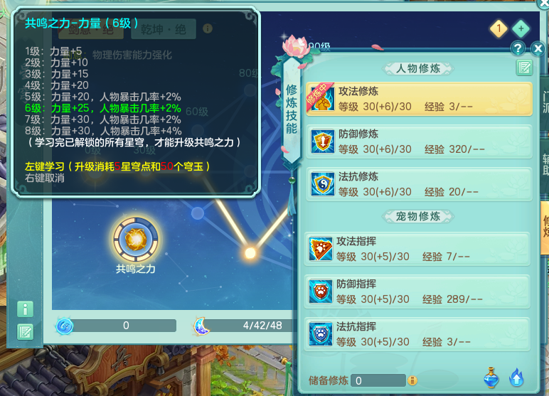549x396 pixels.
Task: Click the moon star-point progress bar
Action: tap(245, 326)
